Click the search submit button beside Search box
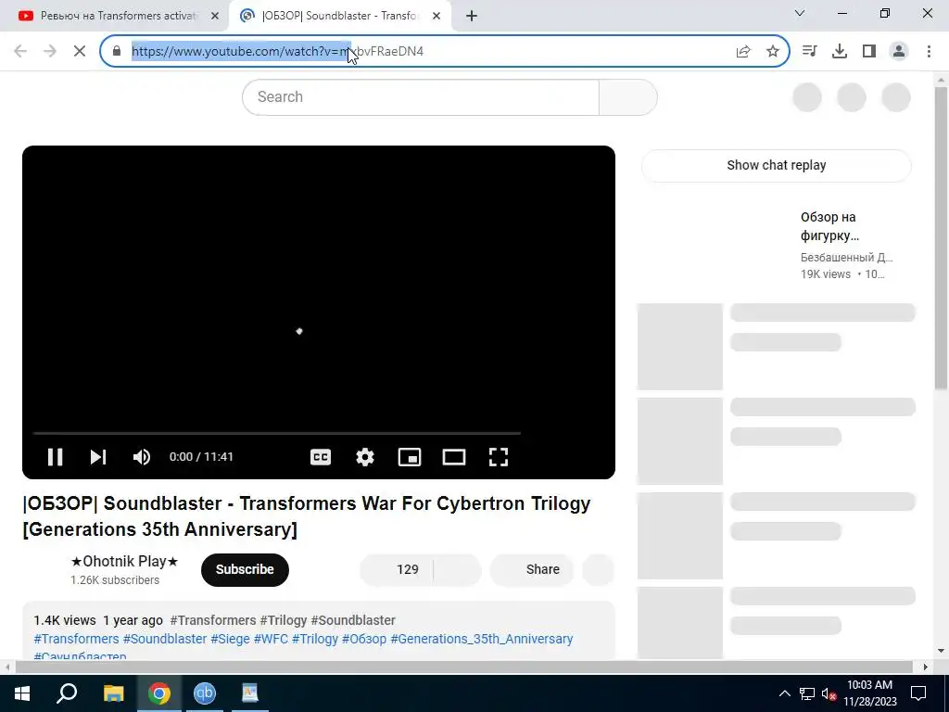The image size is (949, 712). (628, 96)
